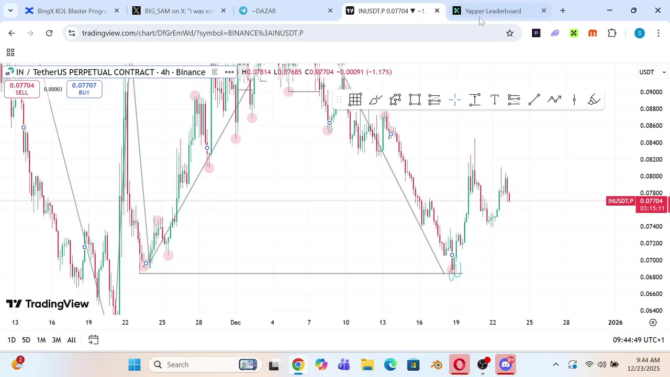Viewport: 670px width, 377px height.
Task: Select the Highlighter tool
Action: [594, 99]
